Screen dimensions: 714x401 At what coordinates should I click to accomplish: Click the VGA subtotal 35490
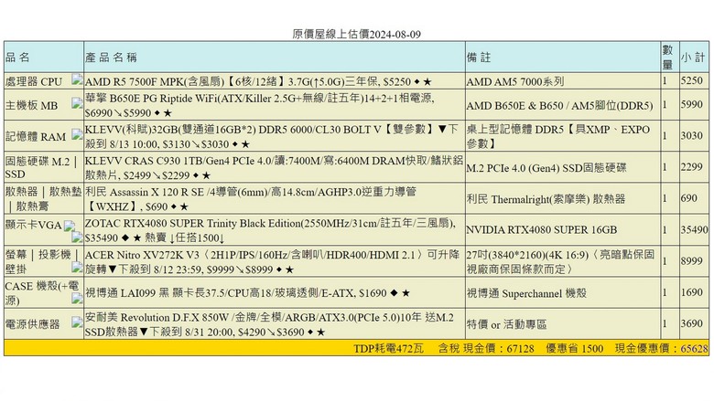(695, 230)
